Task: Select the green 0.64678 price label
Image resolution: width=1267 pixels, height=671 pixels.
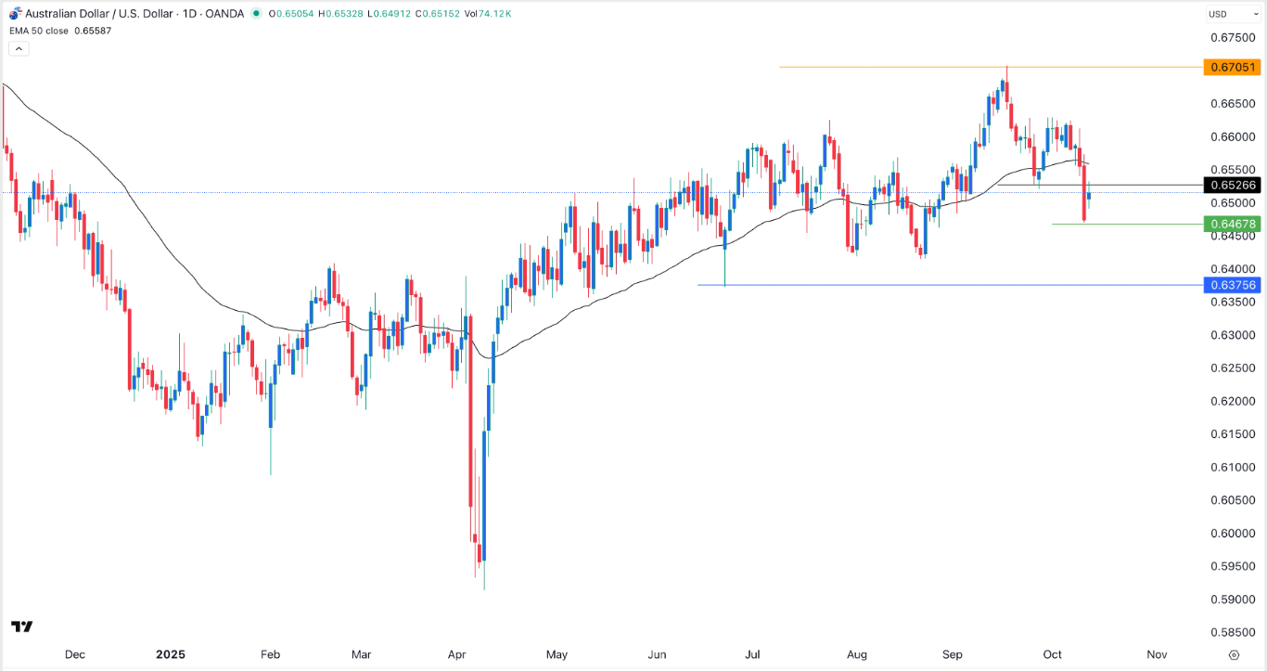Action: [x=1234, y=224]
